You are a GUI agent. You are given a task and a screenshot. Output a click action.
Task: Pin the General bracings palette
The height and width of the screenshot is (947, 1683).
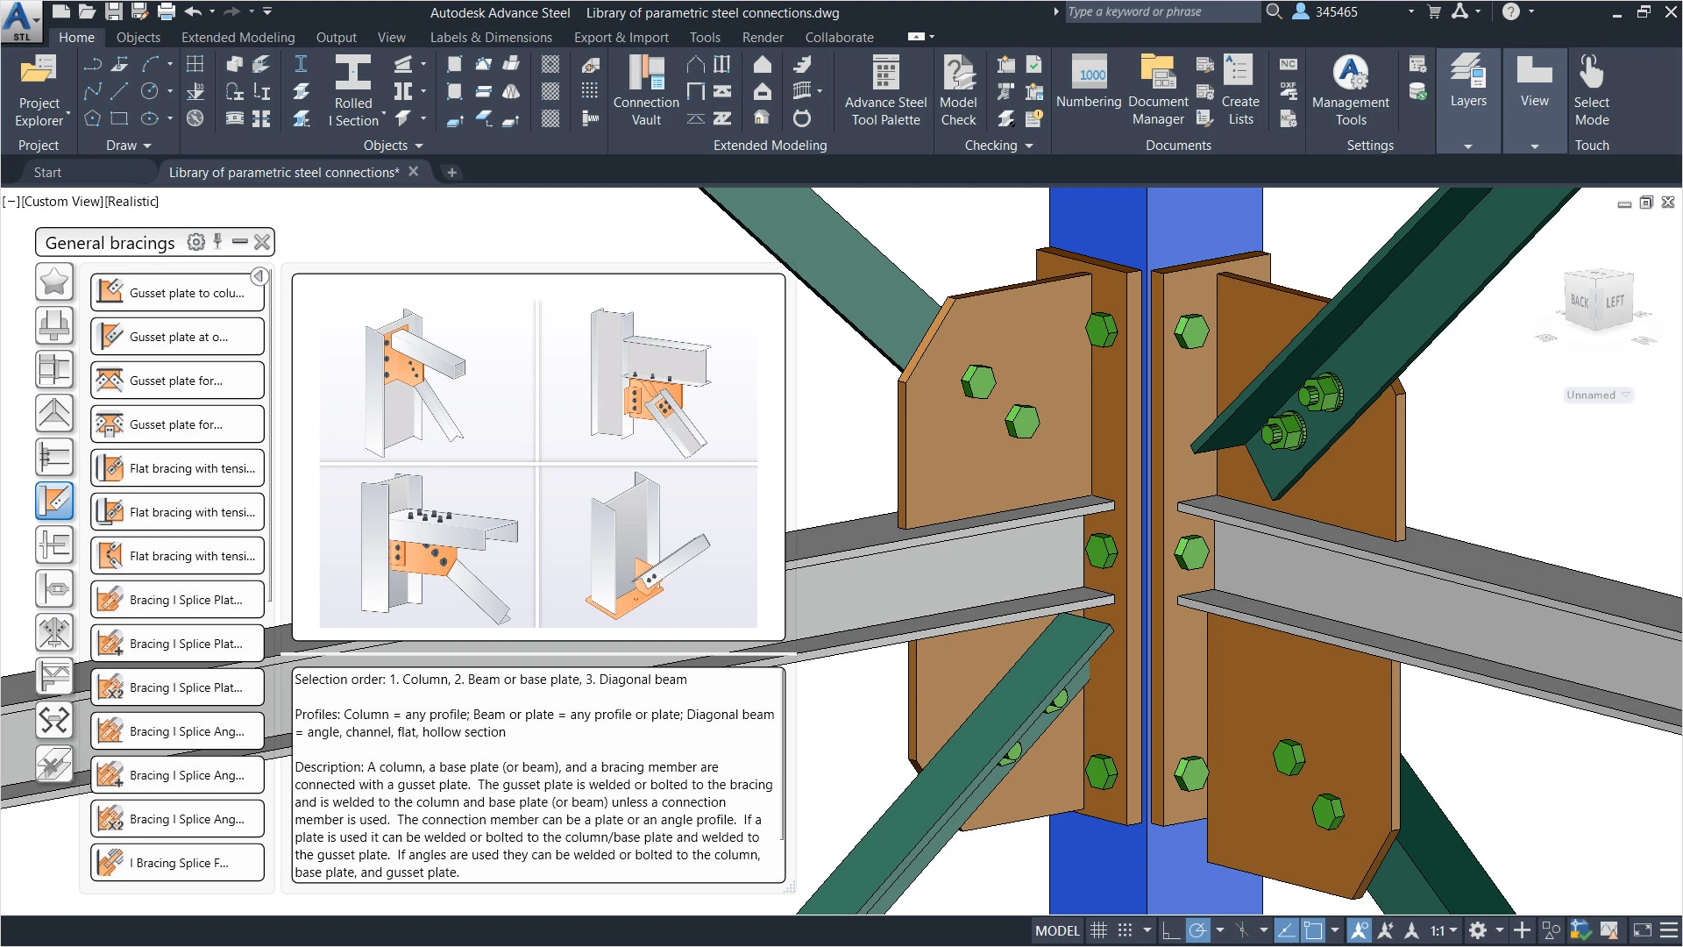tap(217, 242)
